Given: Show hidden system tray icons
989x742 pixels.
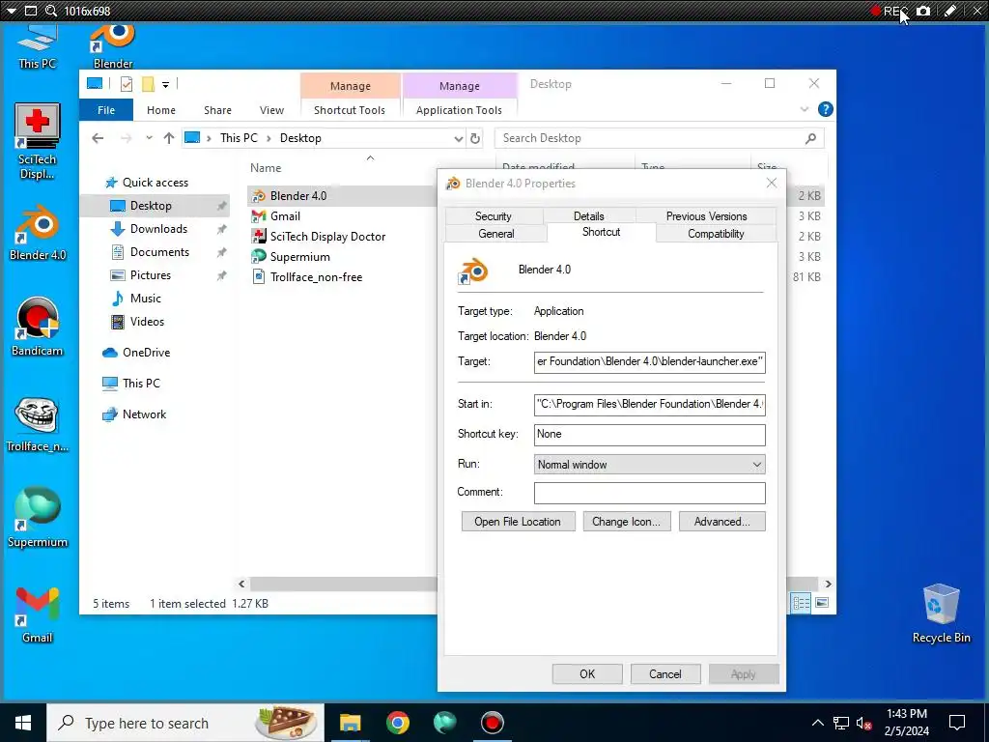Looking at the screenshot, I should tap(817, 723).
